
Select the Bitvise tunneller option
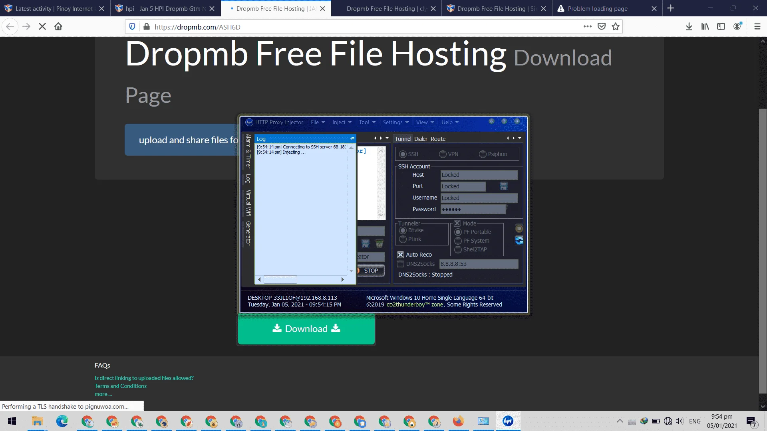pos(403,230)
